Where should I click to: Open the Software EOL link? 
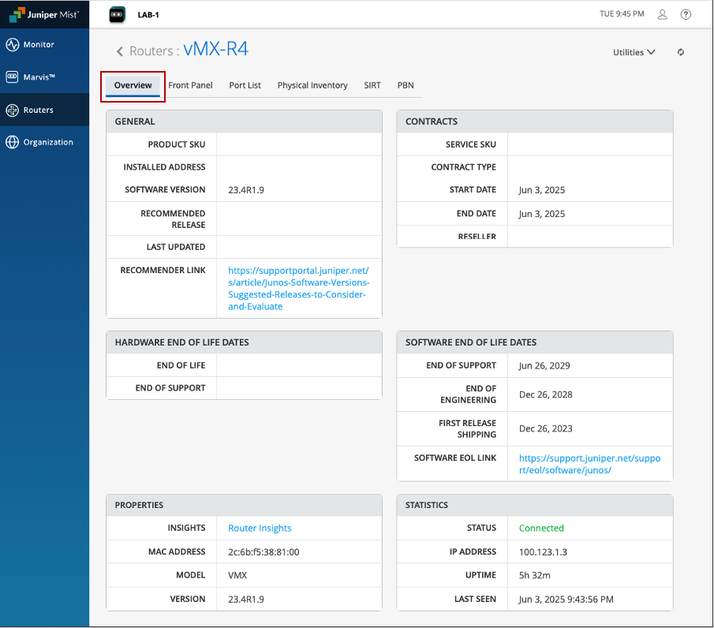coord(589,464)
